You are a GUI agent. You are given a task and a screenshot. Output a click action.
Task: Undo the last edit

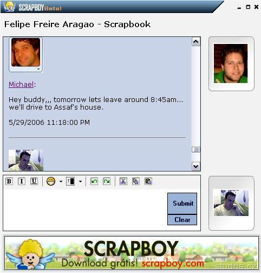94,181
